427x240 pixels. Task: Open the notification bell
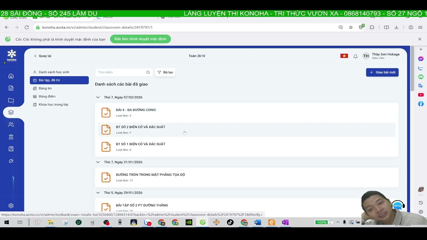point(356,56)
